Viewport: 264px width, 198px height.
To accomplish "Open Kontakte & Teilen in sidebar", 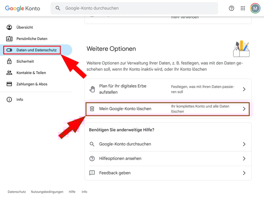I will click(x=31, y=73).
